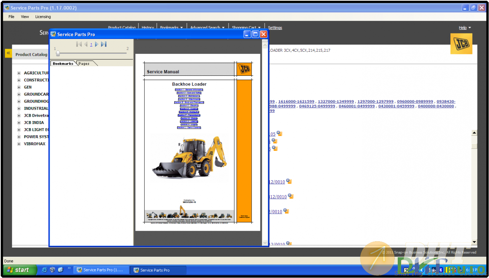Go to next page in viewer
This screenshot has width=489, height=278.
click(96, 44)
